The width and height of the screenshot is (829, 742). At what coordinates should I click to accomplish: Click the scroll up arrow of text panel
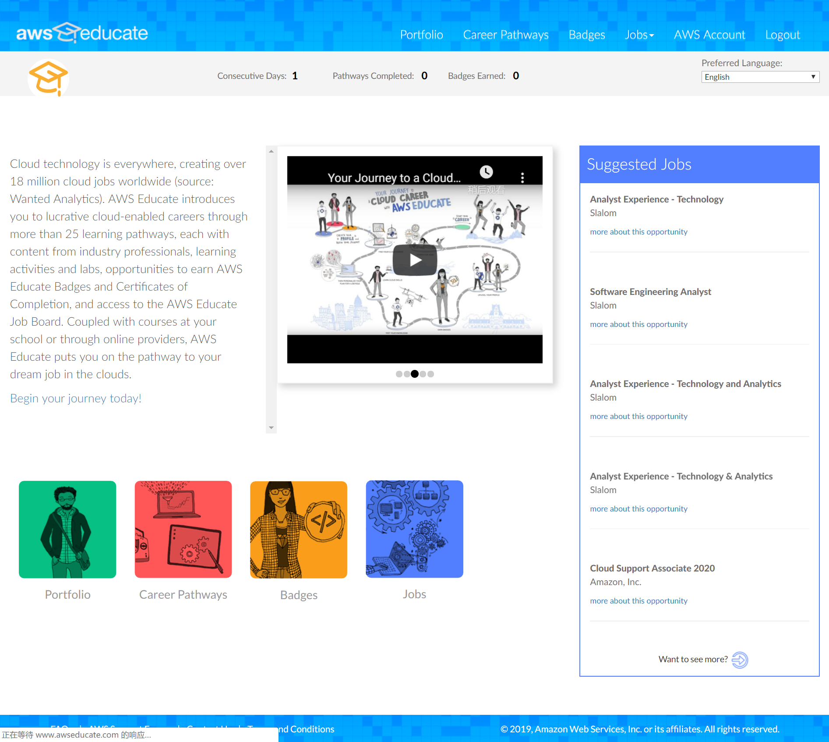(x=271, y=151)
